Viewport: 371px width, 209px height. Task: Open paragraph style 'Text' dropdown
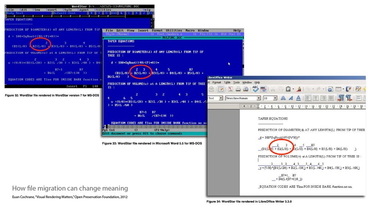pyautogui.click(x=221, y=98)
